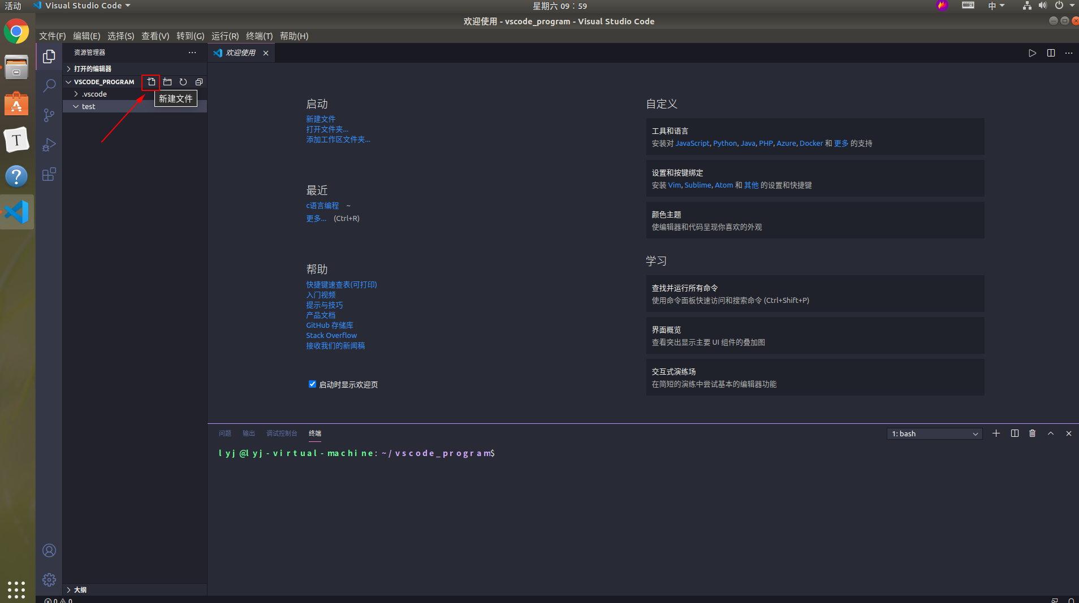
Task: Toggle 启动时显示欢迎页 checkbox
Action: (x=312, y=384)
